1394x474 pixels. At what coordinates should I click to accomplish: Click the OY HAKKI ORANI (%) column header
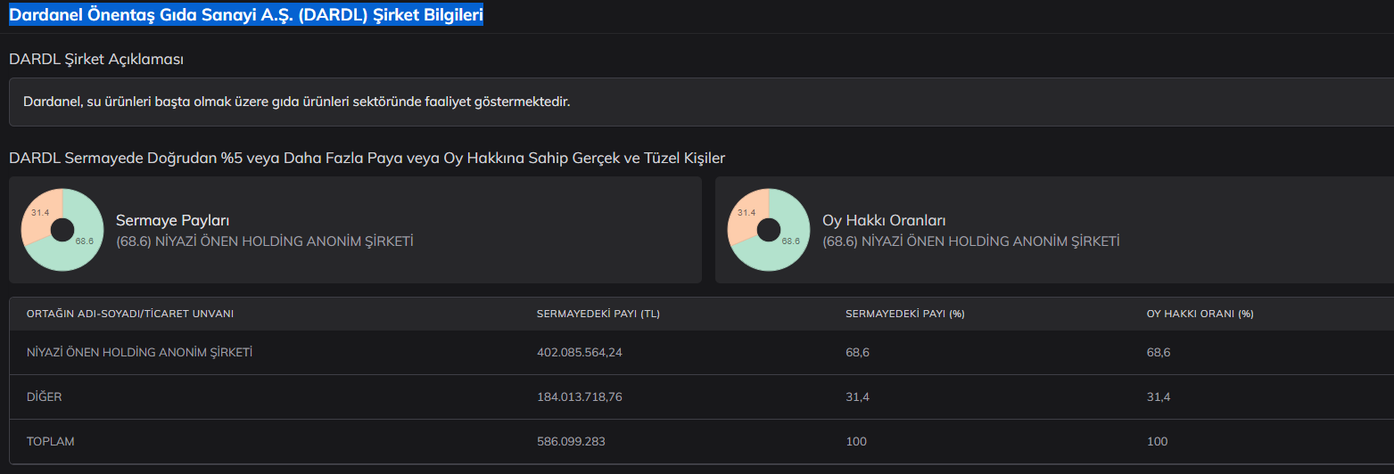tap(1200, 315)
